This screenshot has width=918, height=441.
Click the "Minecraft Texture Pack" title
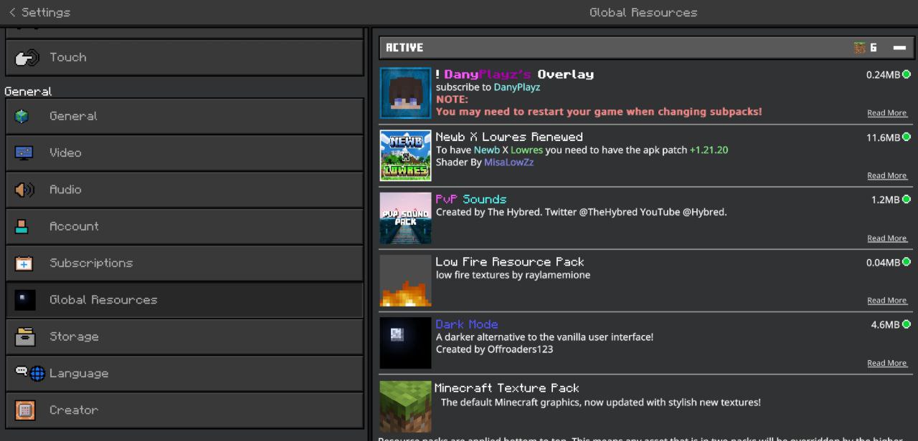tap(507, 388)
